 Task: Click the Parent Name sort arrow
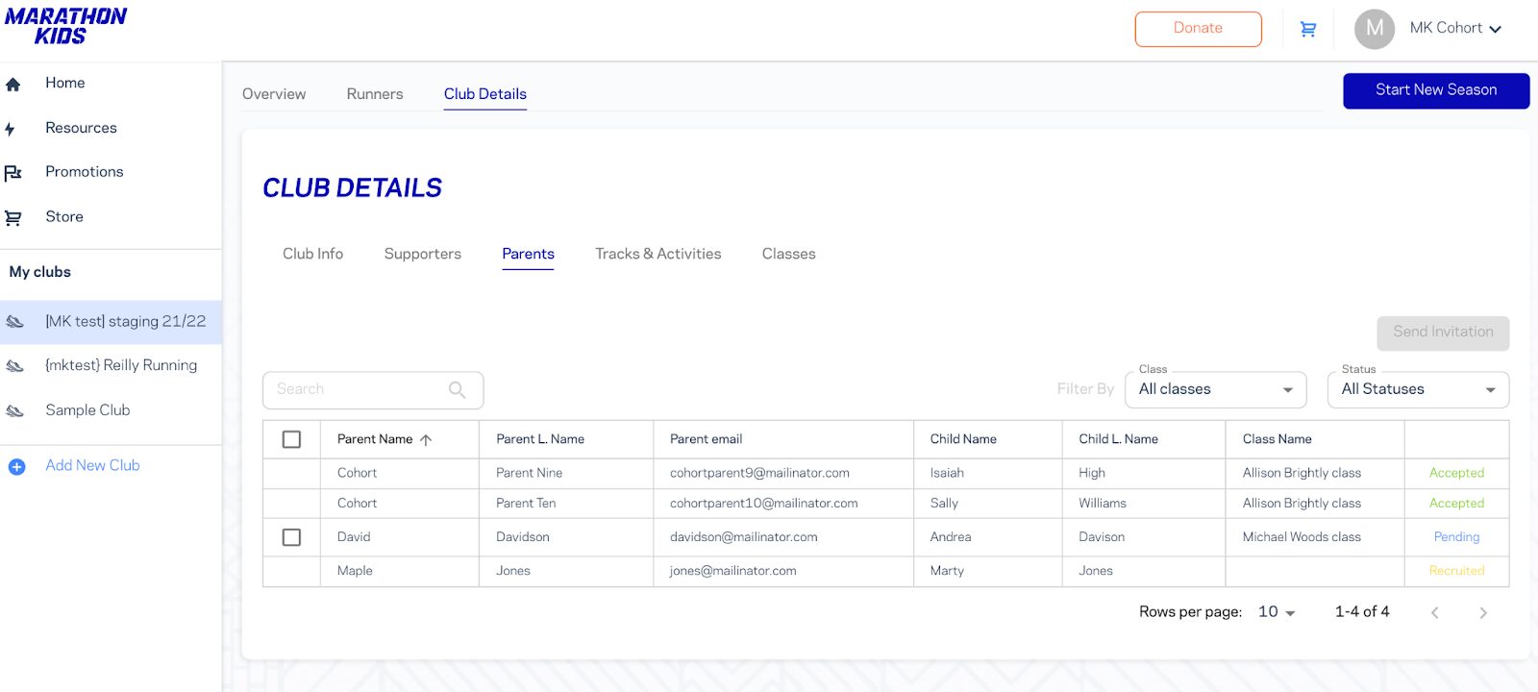pyautogui.click(x=426, y=440)
